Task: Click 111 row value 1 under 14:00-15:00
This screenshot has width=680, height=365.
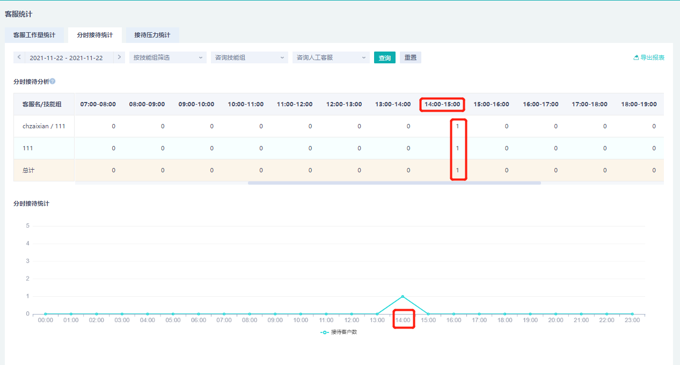Action: [x=457, y=148]
